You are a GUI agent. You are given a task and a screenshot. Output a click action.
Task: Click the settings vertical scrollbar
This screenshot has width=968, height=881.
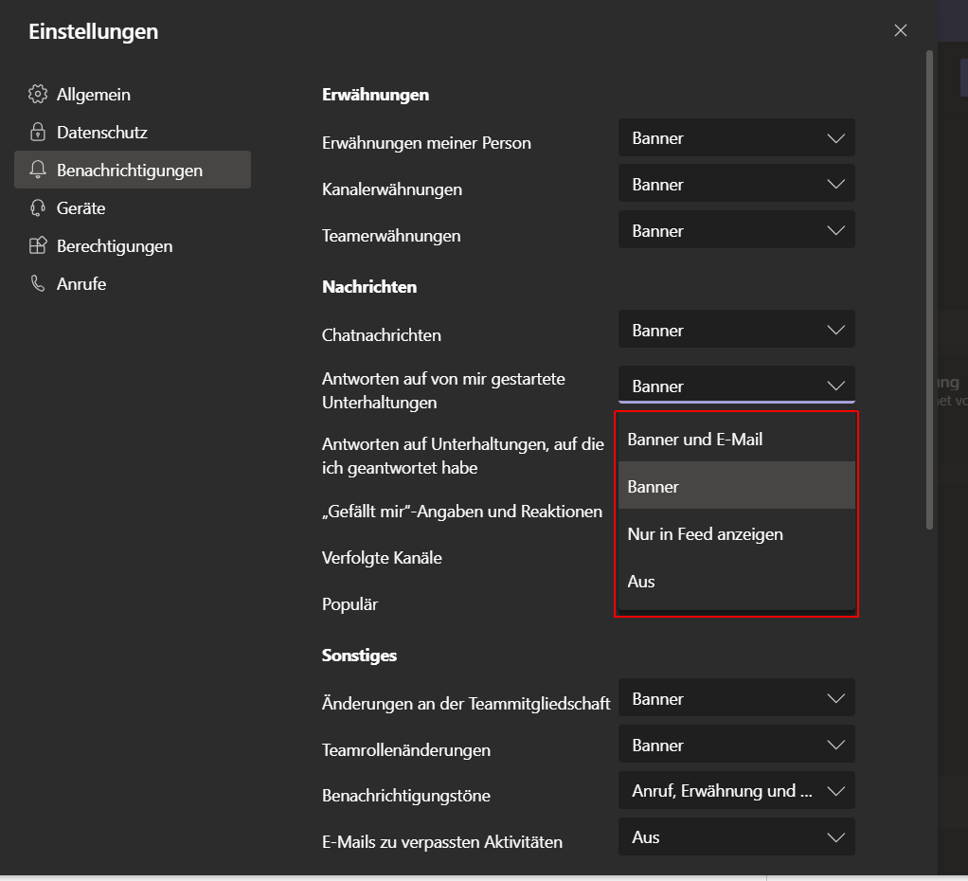929,290
